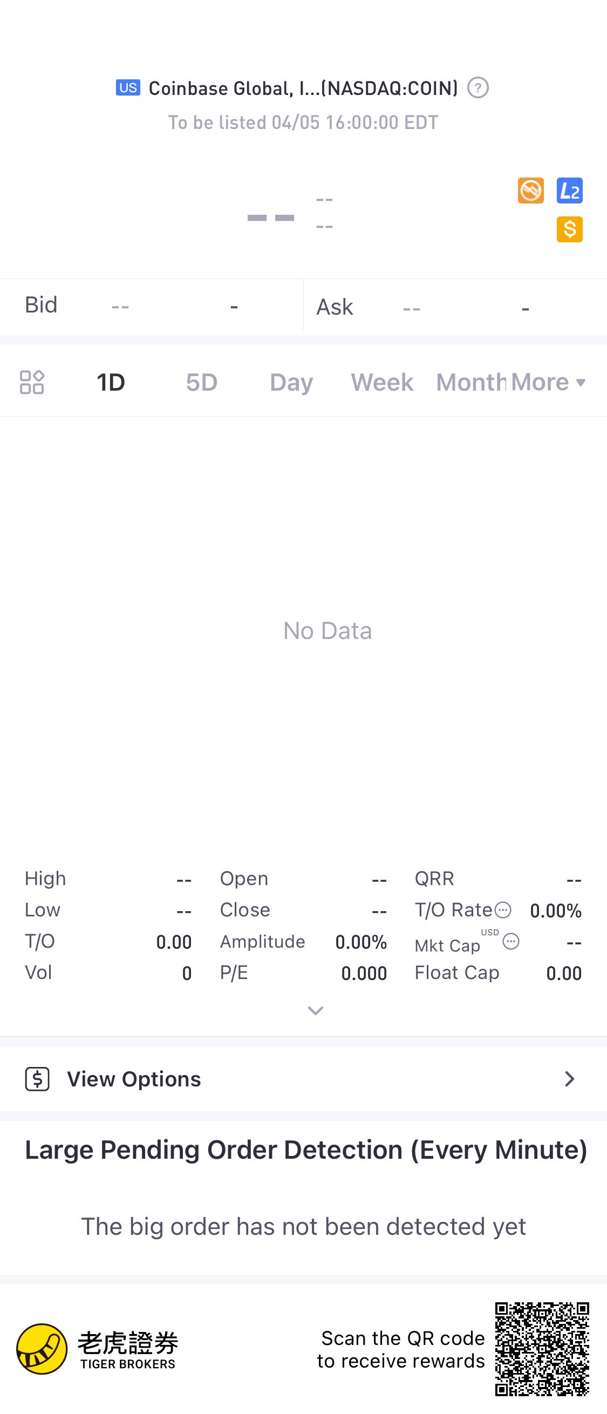Viewport: 607px width, 1414px height.
Task: Tap the rewards QR code
Action: coord(542,1349)
